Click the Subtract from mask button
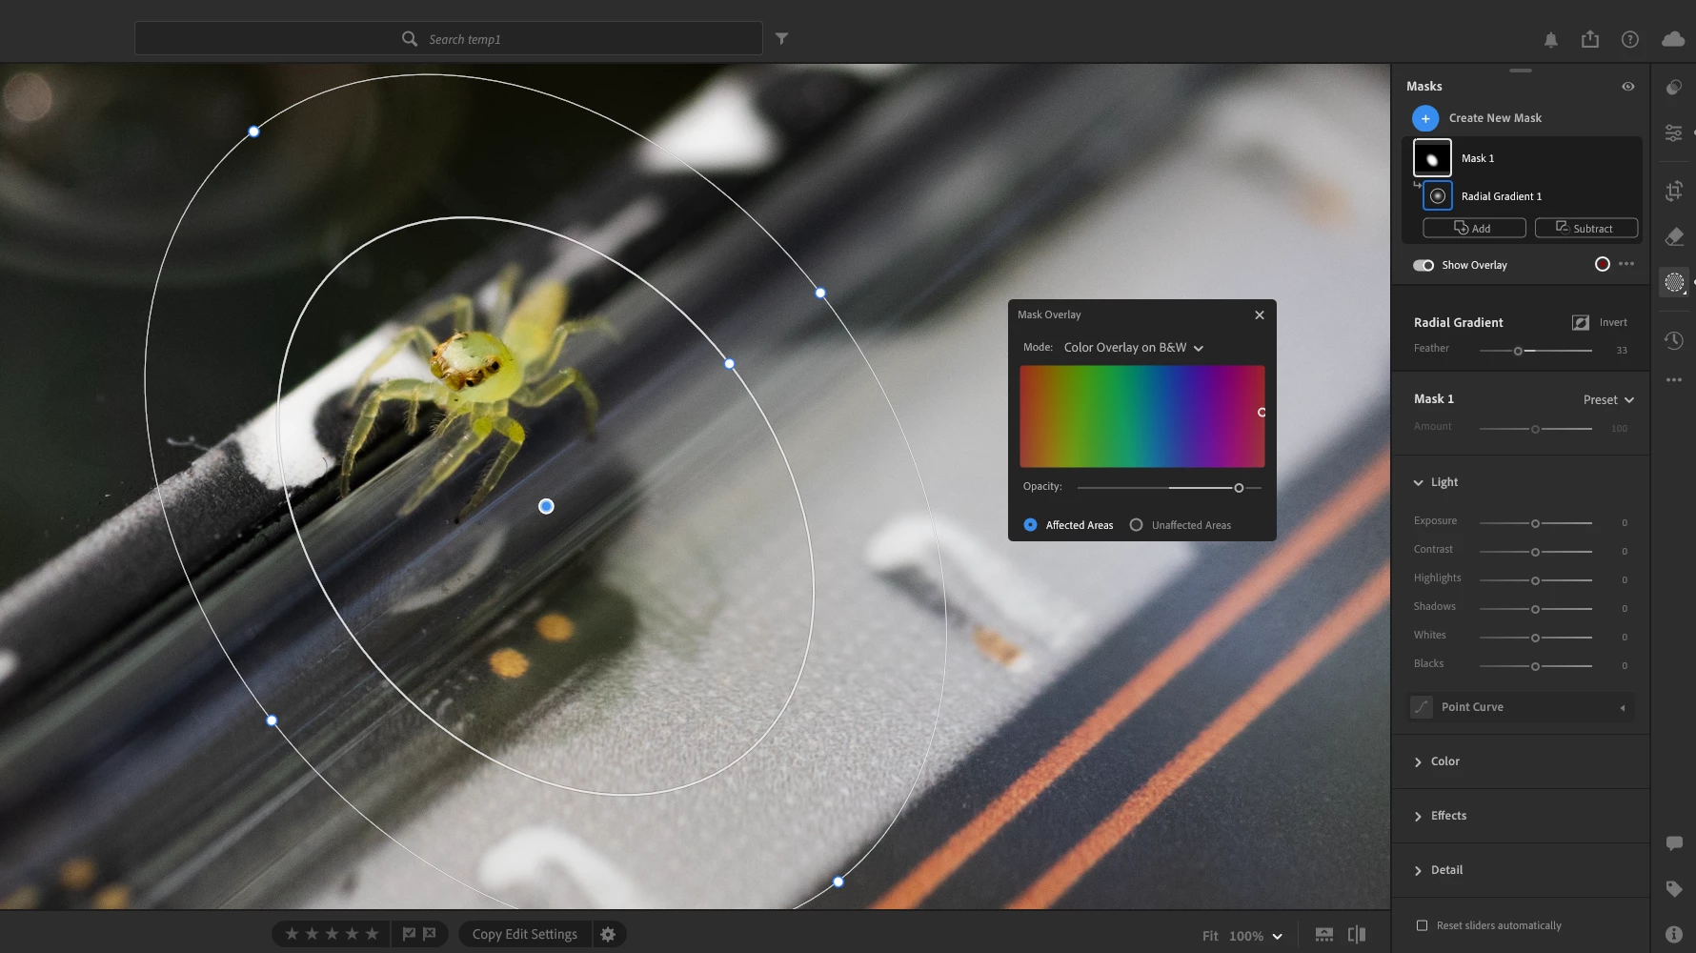Image resolution: width=1696 pixels, height=953 pixels. [x=1586, y=228]
